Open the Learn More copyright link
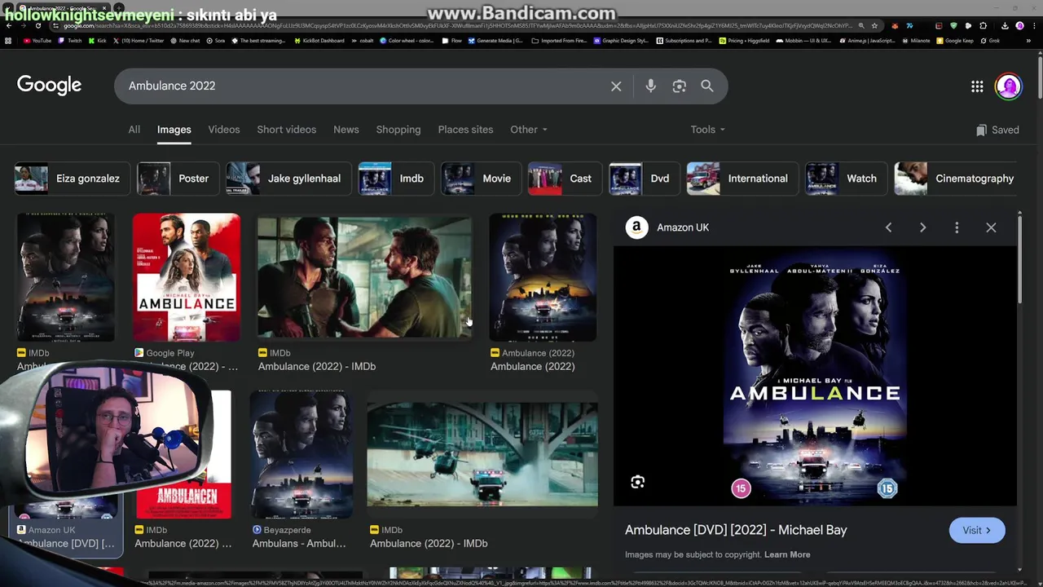The height and width of the screenshot is (587, 1043). pyautogui.click(x=787, y=554)
